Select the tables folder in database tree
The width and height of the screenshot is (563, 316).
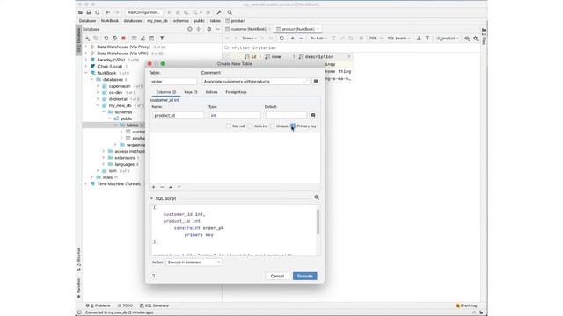point(132,125)
